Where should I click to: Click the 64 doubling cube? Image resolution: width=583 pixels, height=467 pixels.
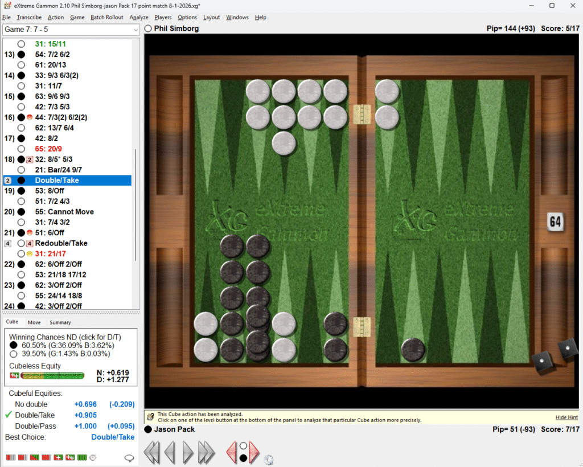(x=555, y=222)
